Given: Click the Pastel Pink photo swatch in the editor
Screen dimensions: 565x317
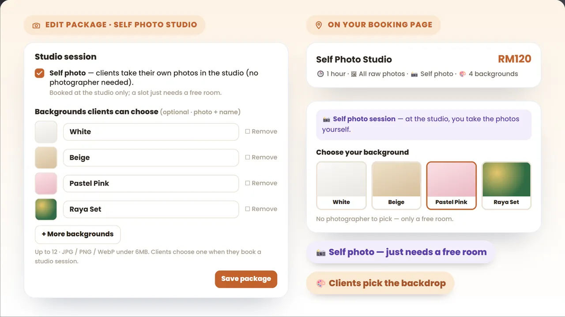Looking at the screenshot, I should [46, 183].
